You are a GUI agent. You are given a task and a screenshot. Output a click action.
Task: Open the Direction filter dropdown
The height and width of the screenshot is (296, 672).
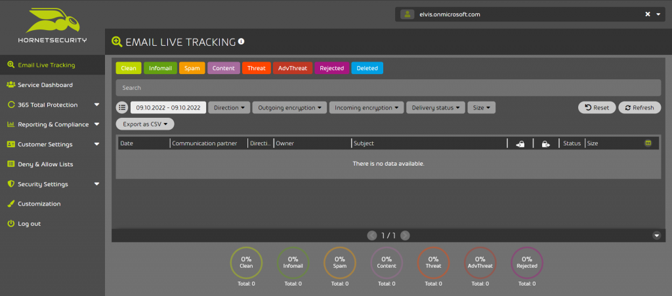coord(229,107)
